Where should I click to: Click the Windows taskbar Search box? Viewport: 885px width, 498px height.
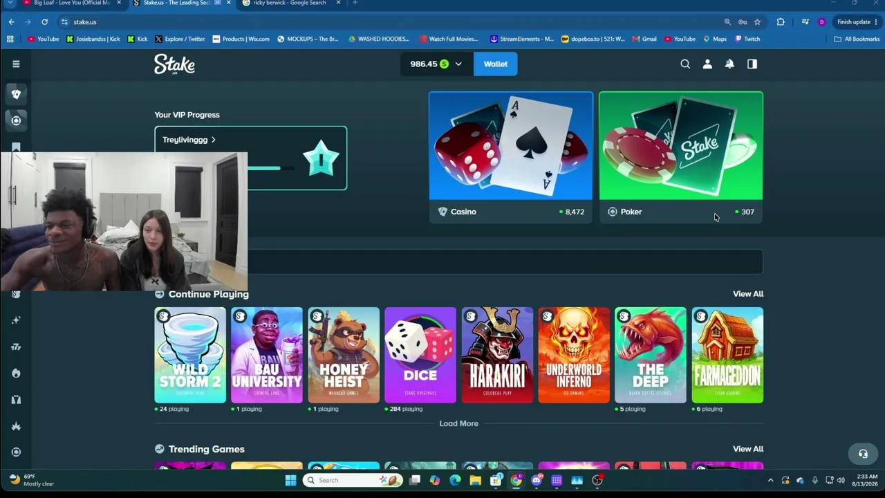point(353,480)
